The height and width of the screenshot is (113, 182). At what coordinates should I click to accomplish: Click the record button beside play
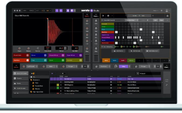click(108, 16)
